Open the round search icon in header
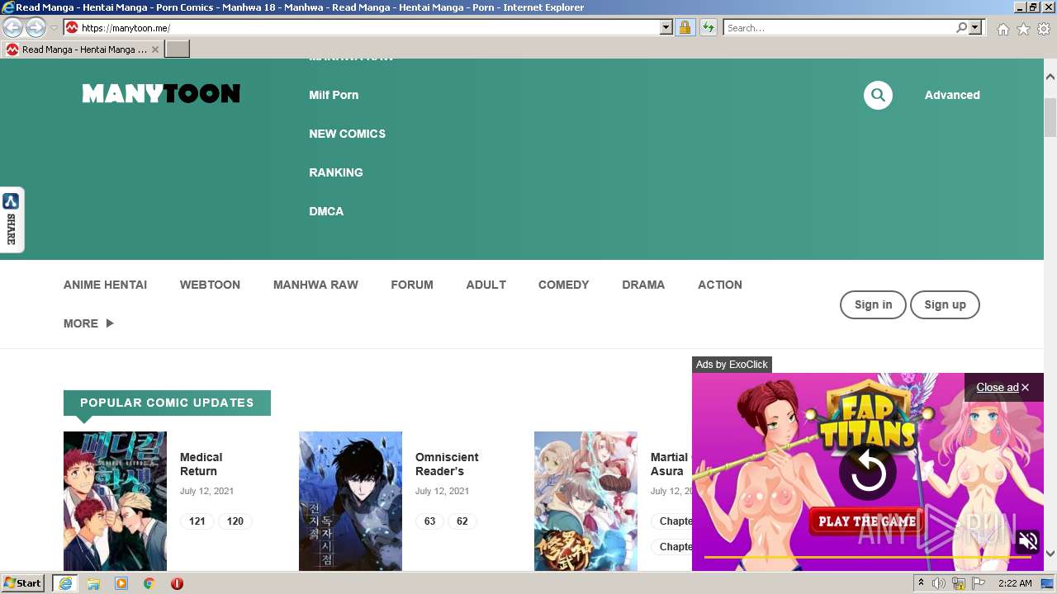 point(878,95)
